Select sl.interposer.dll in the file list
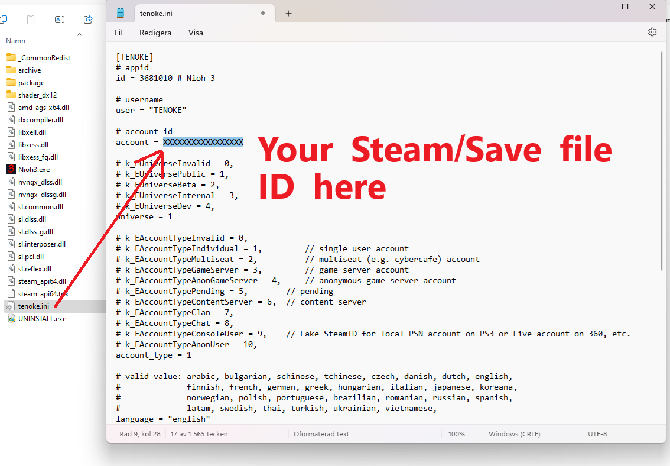 click(x=42, y=244)
